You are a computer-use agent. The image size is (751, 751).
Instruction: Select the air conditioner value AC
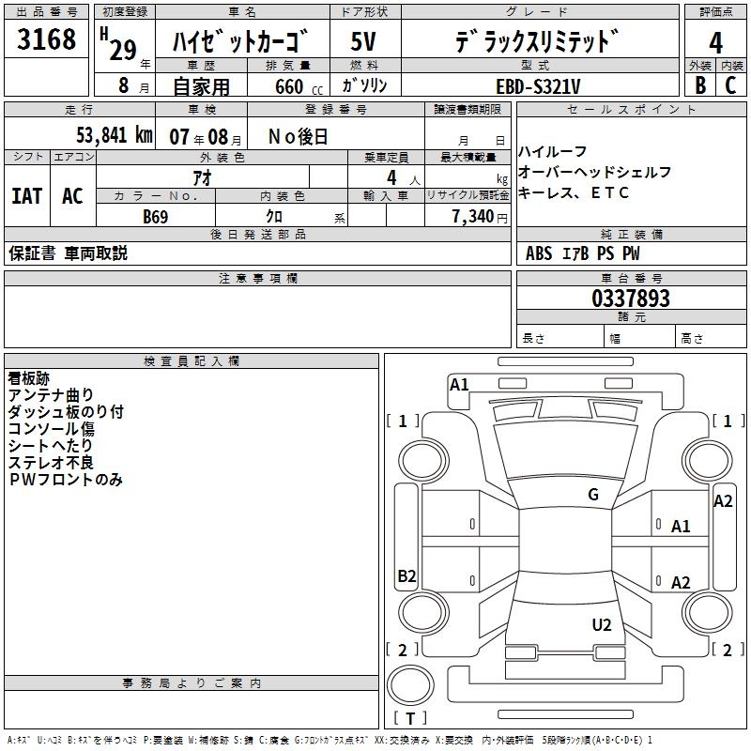72,196
